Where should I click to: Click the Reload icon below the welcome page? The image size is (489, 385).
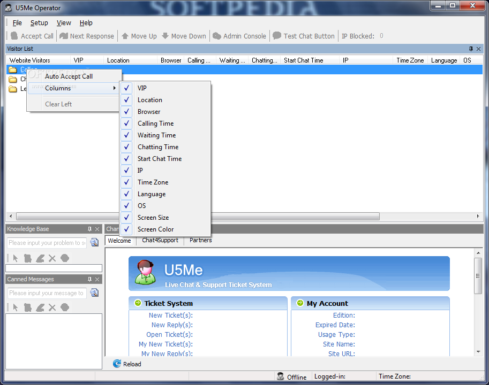click(x=117, y=364)
